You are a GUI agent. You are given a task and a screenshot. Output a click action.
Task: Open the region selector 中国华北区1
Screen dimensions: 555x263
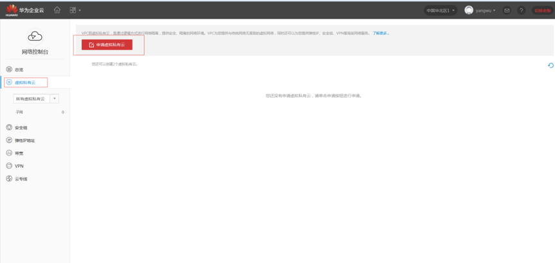(441, 10)
